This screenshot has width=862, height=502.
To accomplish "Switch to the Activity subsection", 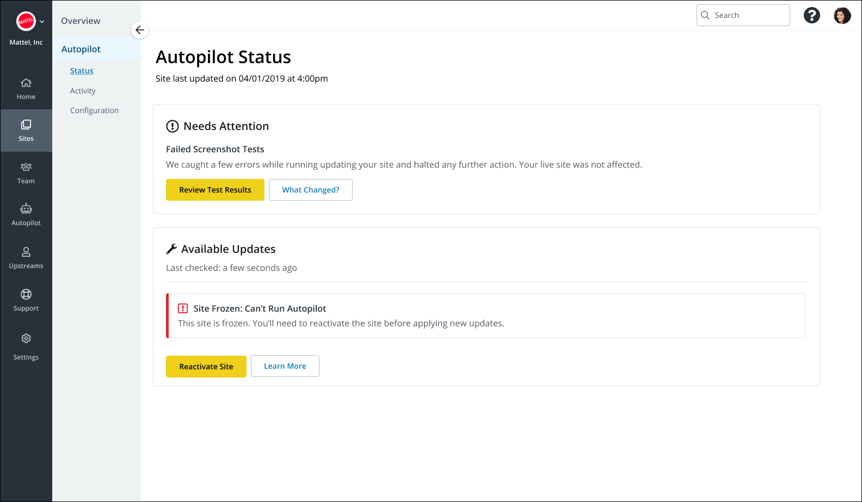I will [83, 91].
